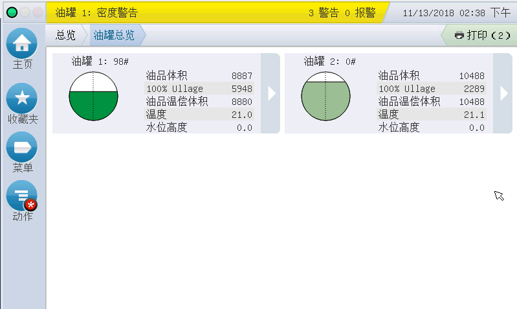
Task: Open the Menu (菜单) icon
Action: (x=22, y=147)
